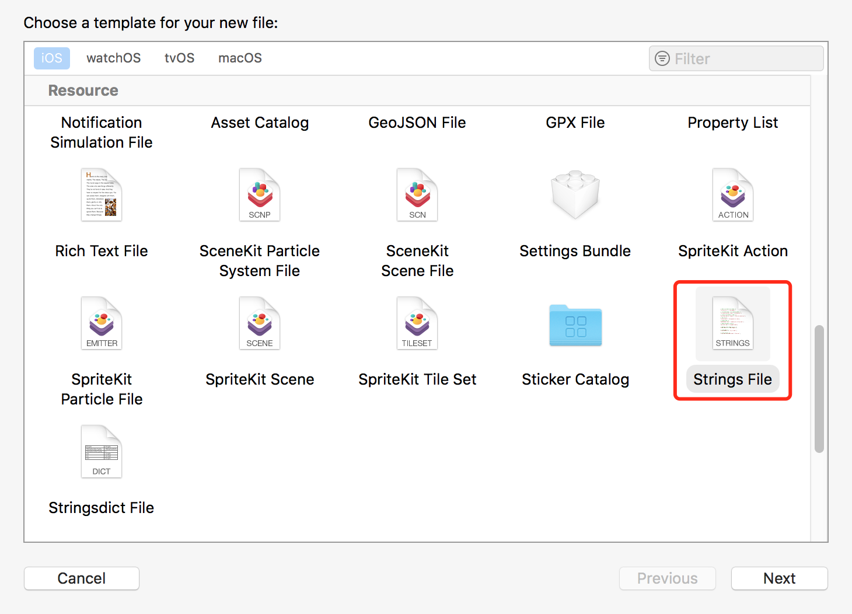Choose the SceneKit Particle System File icon

tap(260, 195)
